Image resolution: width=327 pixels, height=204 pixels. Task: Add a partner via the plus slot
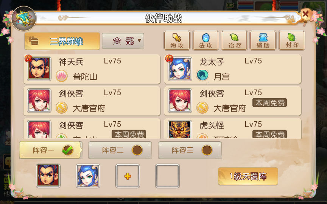point(128,176)
